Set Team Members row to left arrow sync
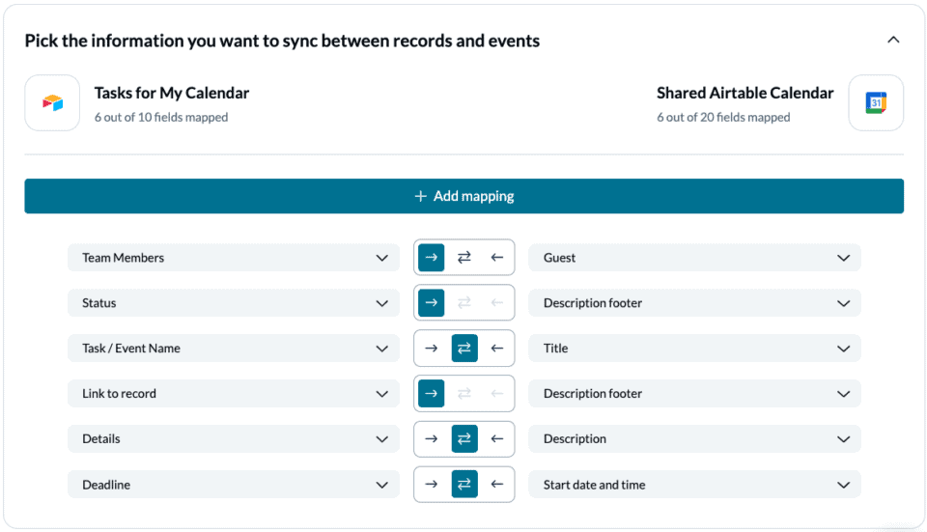927x532 pixels. click(497, 257)
